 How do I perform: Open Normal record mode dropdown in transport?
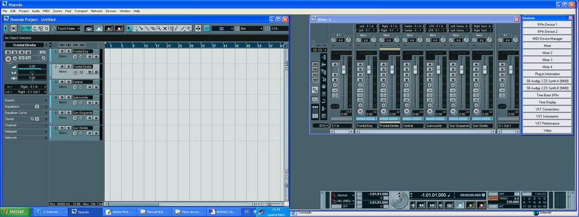coord(343,195)
